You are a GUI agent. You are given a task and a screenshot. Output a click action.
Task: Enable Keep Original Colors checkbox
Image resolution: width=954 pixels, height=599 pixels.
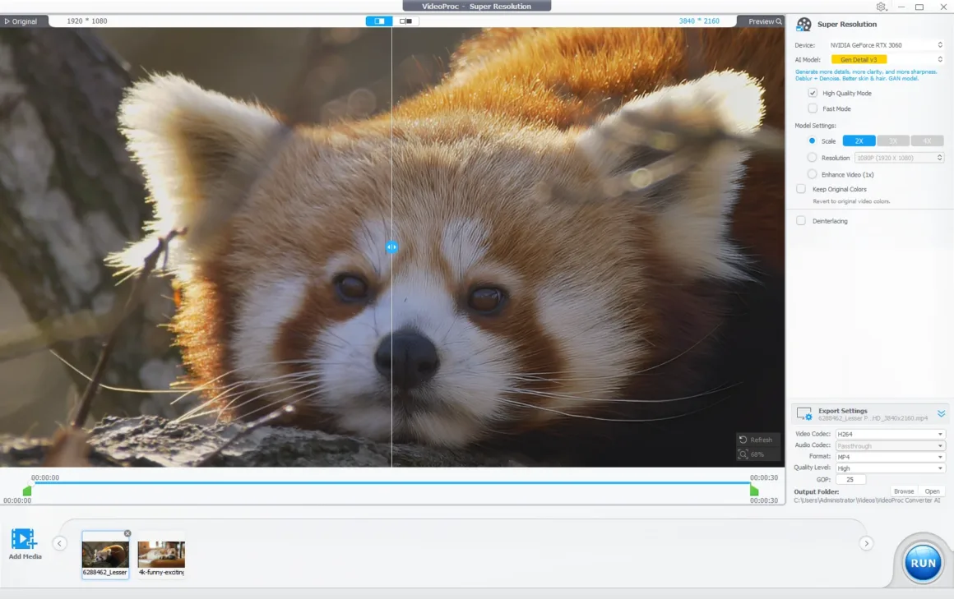(801, 189)
